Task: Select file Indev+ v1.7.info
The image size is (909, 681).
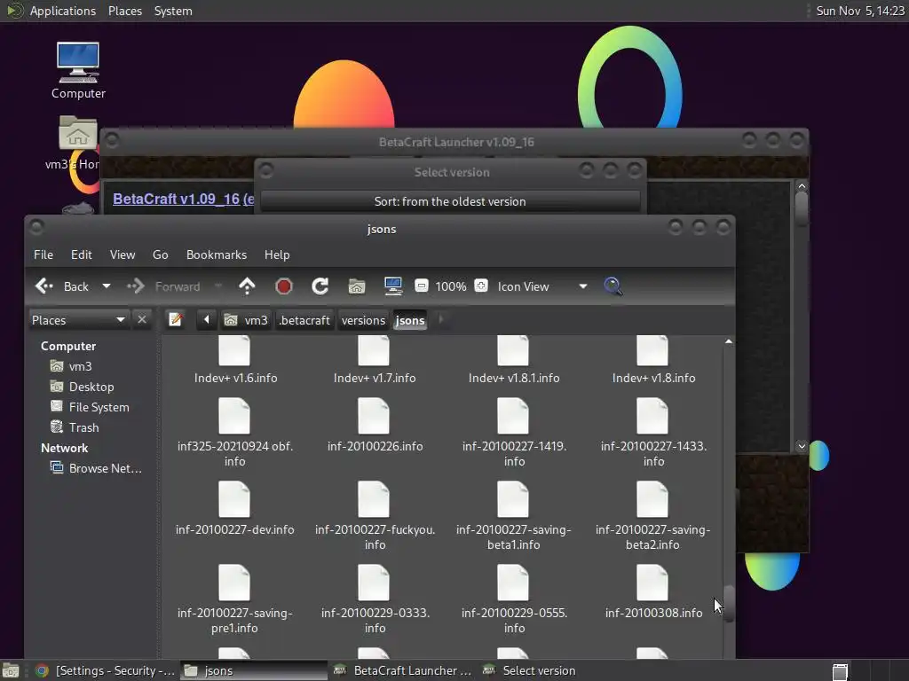Action: tap(375, 360)
